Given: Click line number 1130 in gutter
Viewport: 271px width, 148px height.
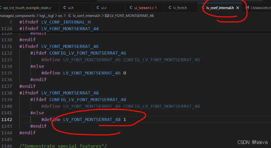Looking at the screenshot, I should [x=7, y=40].
